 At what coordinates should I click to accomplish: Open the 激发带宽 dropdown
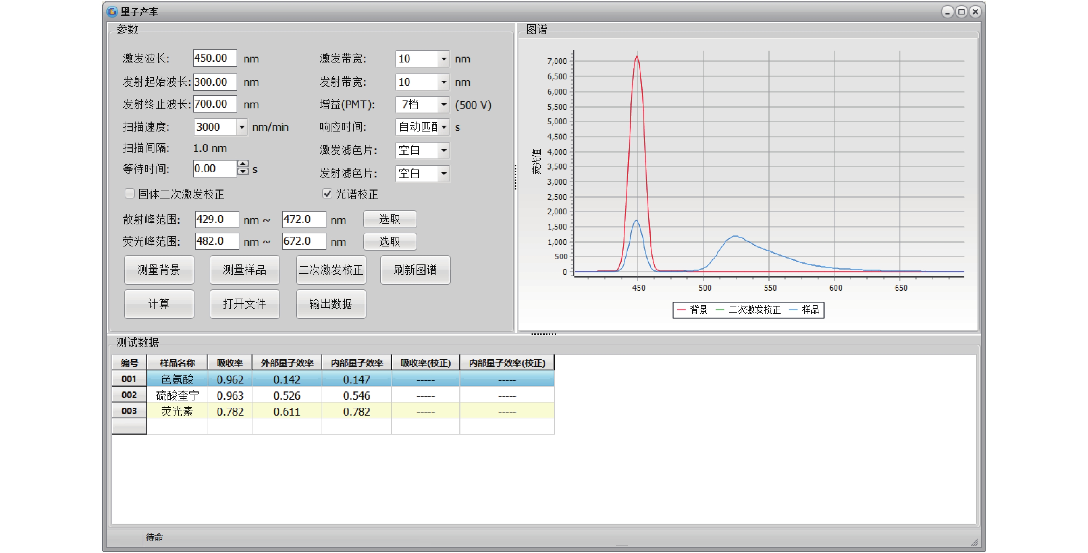click(443, 59)
